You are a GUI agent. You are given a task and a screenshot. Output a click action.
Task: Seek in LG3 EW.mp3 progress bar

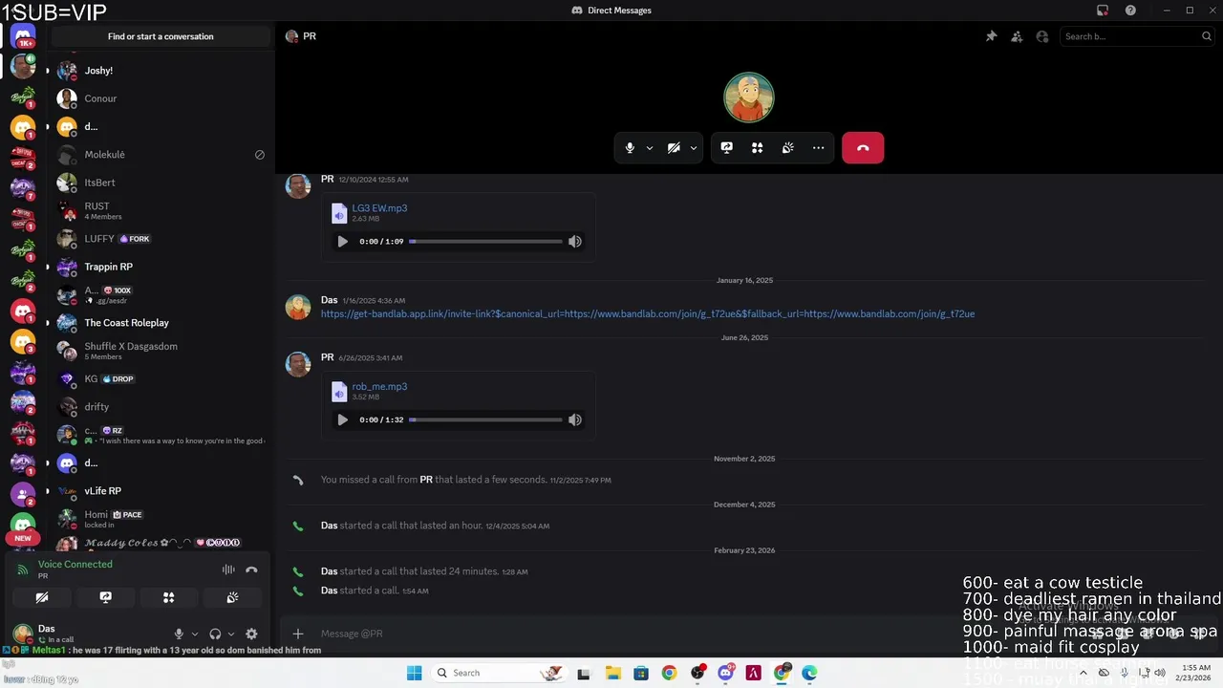(485, 242)
